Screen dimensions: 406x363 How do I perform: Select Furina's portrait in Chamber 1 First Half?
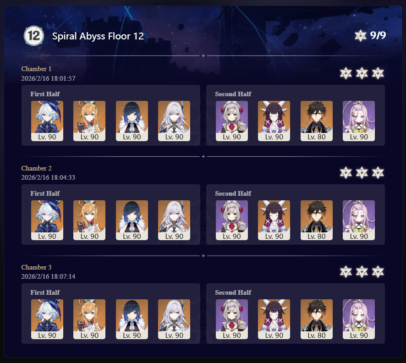click(x=47, y=121)
